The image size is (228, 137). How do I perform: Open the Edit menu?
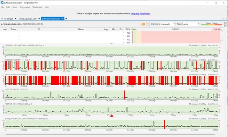pyautogui.click(x=8, y=7)
